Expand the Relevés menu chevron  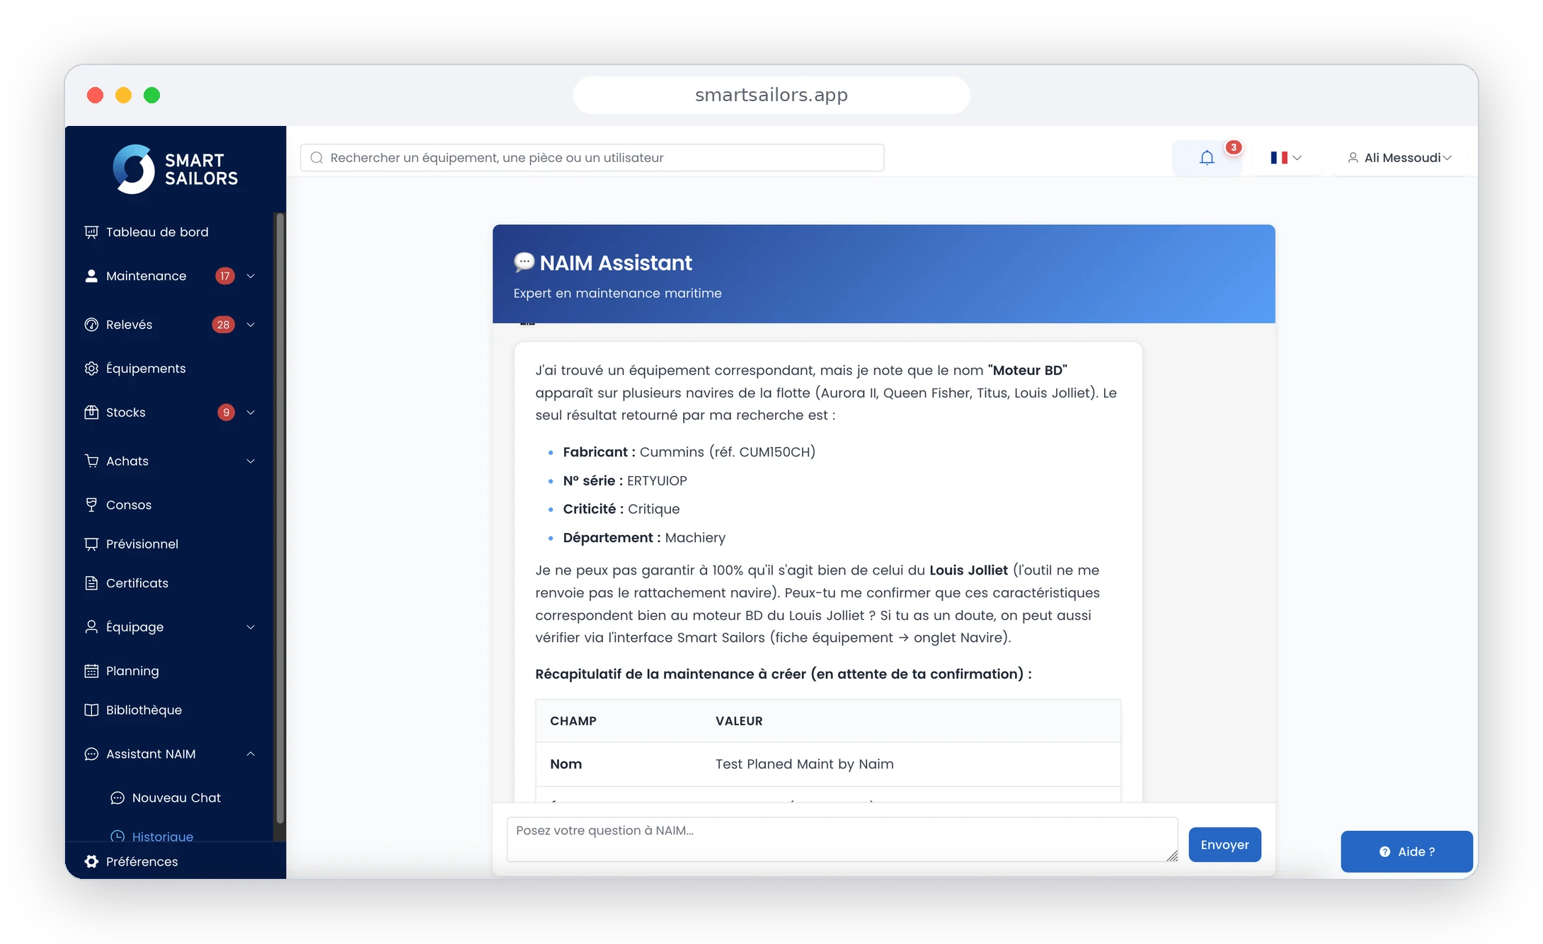[251, 325]
